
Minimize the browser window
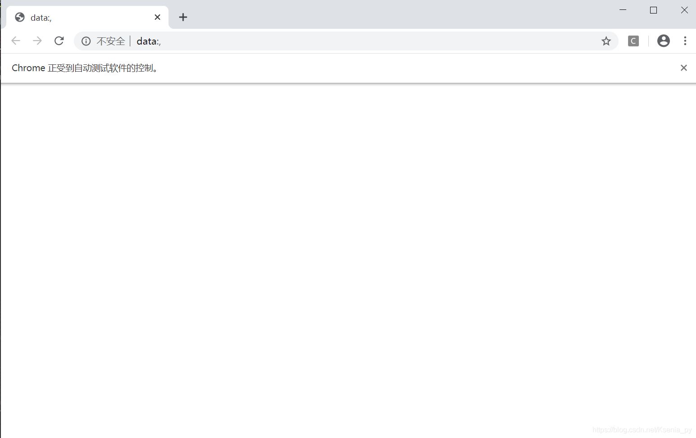623,10
